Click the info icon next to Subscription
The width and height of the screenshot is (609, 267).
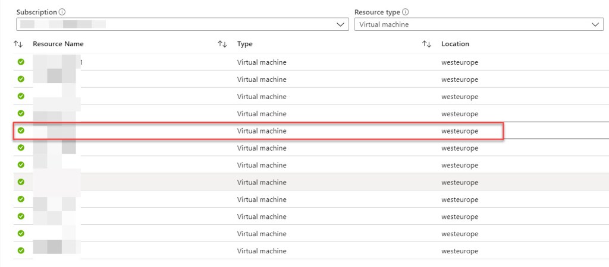click(x=63, y=12)
